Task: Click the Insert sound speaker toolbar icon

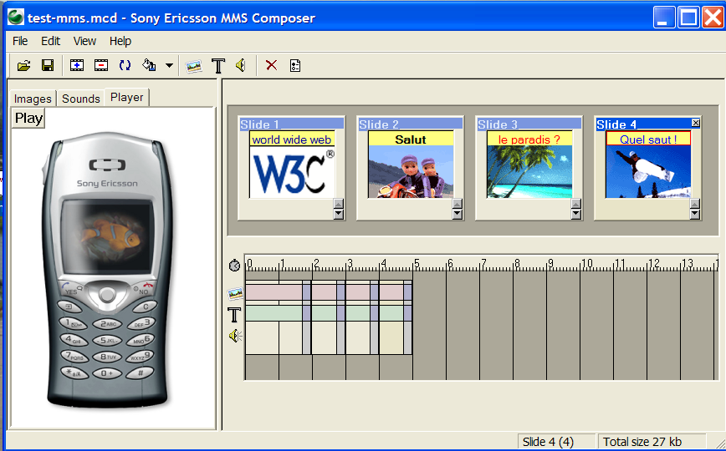Action: pos(241,65)
